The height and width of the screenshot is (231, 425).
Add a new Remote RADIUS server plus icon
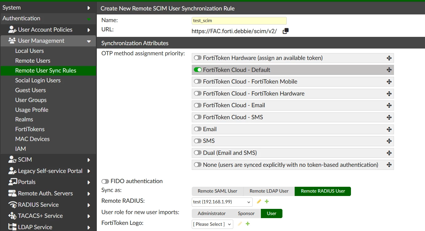(x=267, y=202)
